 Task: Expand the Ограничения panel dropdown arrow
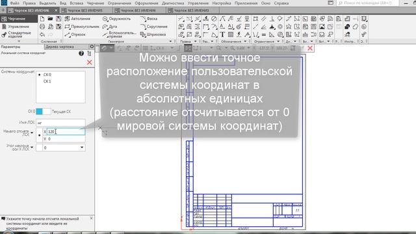(278, 42)
